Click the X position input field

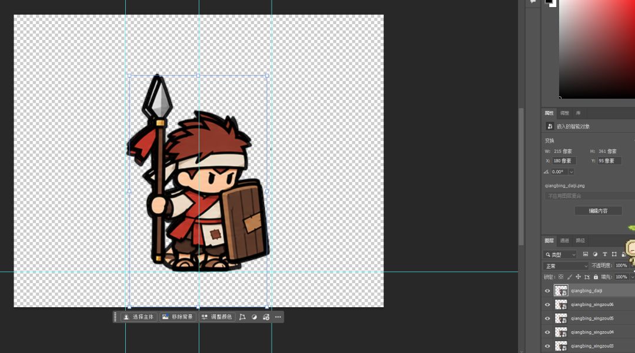[x=564, y=161]
